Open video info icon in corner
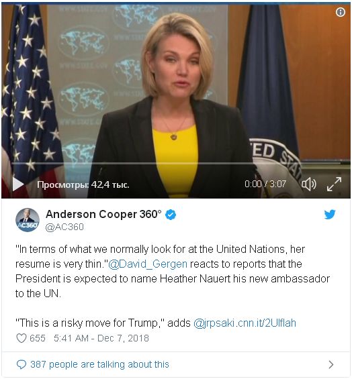 pos(341,12)
